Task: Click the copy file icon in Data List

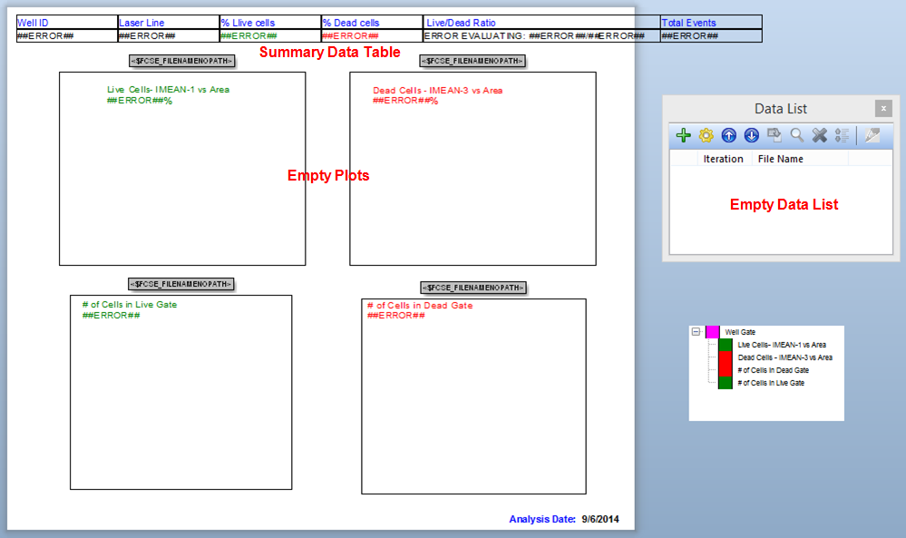Action: point(774,135)
